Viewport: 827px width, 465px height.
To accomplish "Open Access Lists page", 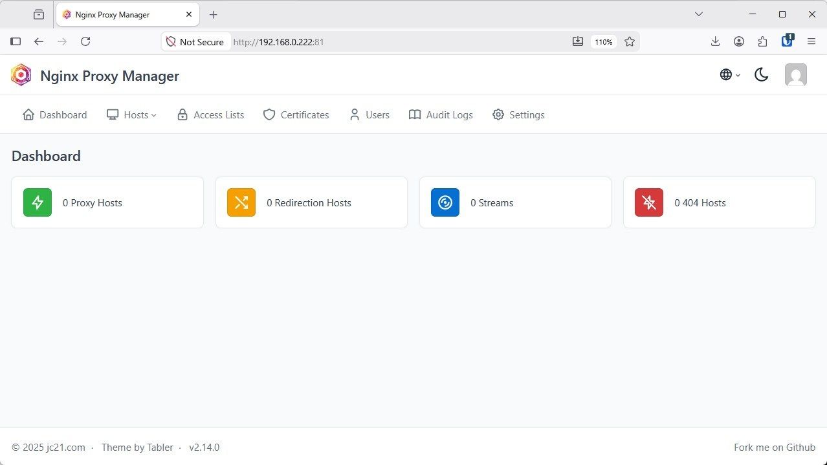I will coord(210,114).
